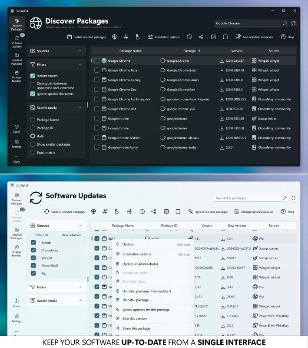Check the Google Chrome Beta row checkbox
Viewport: 308px width, 348px height.
coord(96,70)
